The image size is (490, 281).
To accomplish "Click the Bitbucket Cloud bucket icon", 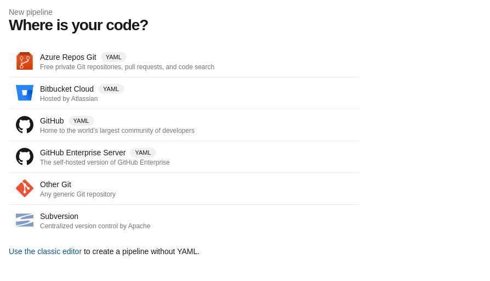I will click(x=25, y=93).
